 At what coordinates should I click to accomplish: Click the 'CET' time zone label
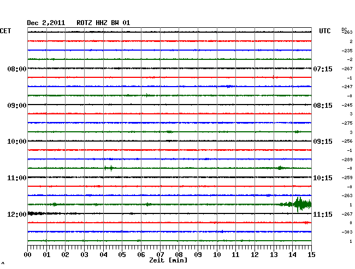(x=5, y=31)
